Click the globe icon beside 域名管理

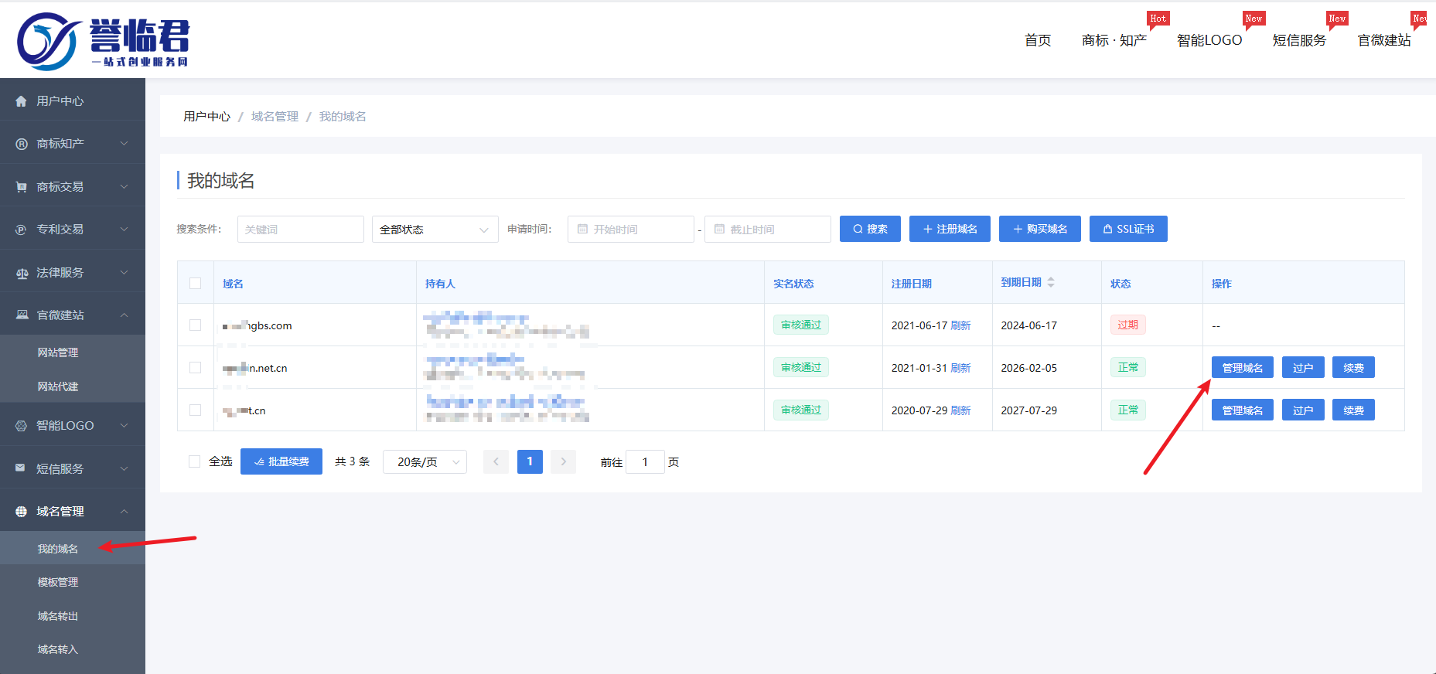point(21,512)
